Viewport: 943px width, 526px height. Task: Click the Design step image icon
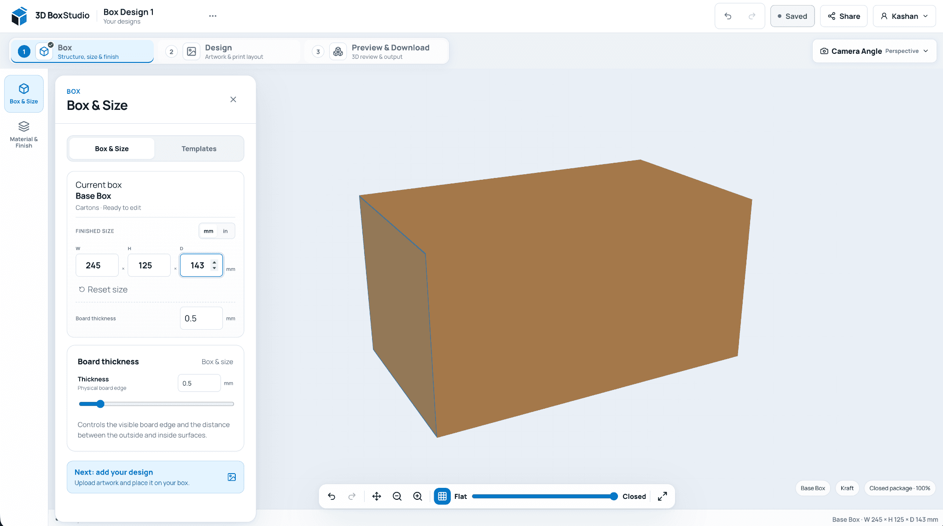[x=192, y=51]
